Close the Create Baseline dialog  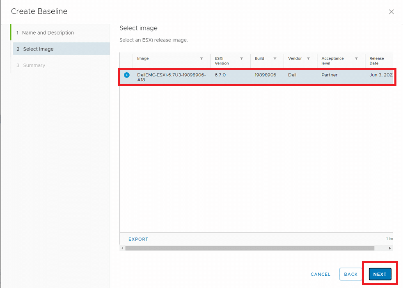391,12
